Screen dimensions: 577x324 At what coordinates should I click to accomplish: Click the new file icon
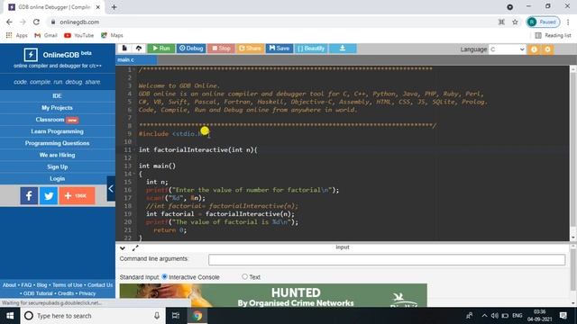(124, 48)
